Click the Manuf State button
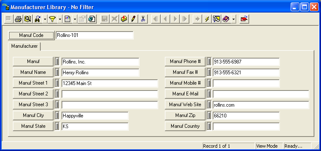This screenshot has width=321, height=151. click(x=33, y=126)
